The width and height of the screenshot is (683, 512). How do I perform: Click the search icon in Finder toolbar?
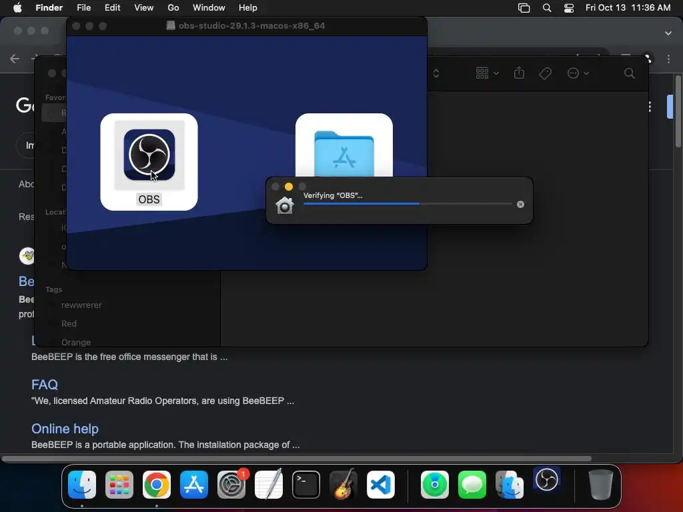629,73
